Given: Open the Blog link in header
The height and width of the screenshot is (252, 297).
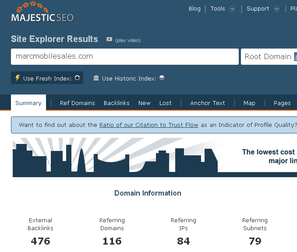Looking at the screenshot, I should click(194, 9).
